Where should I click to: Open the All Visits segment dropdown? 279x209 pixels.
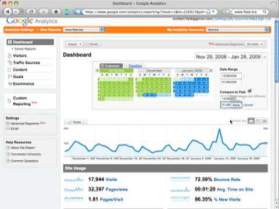point(255,44)
